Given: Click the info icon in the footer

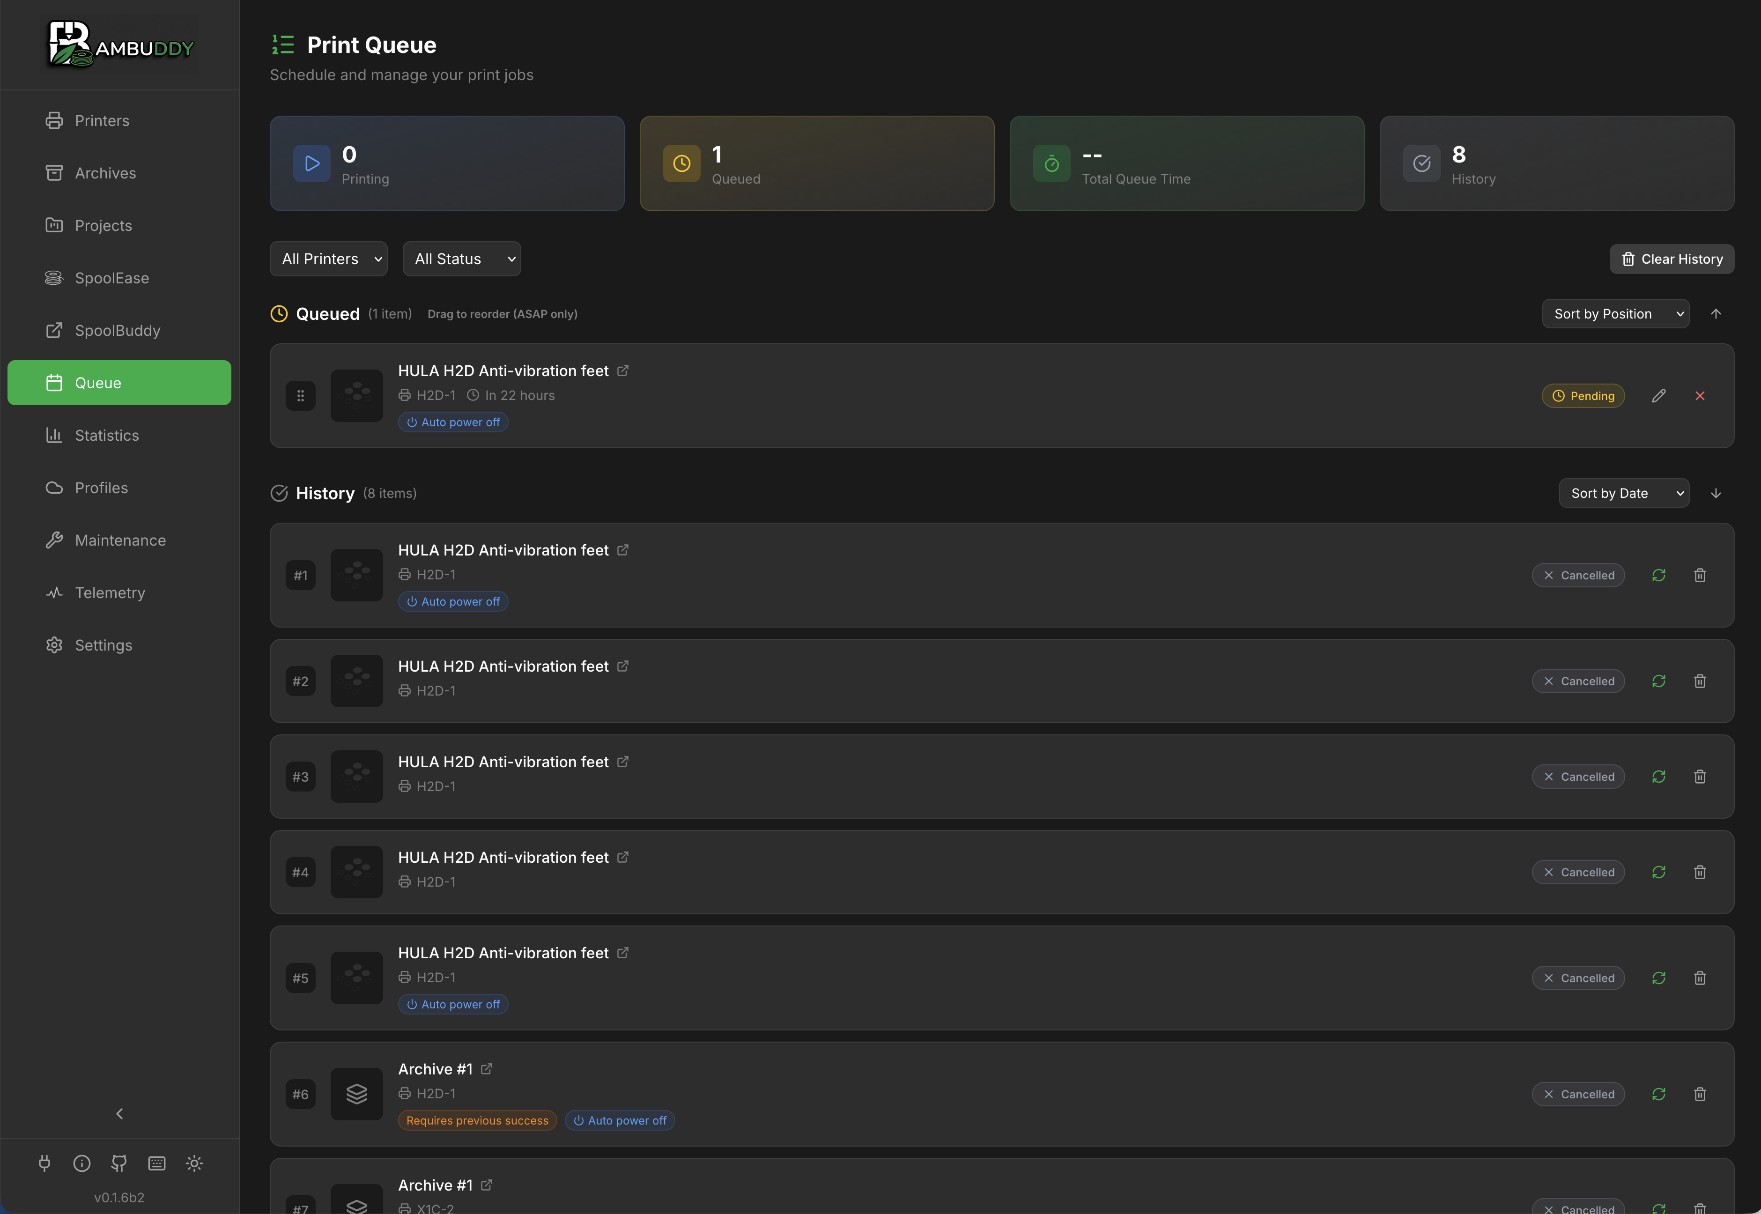Looking at the screenshot, I should (81, 1163).
